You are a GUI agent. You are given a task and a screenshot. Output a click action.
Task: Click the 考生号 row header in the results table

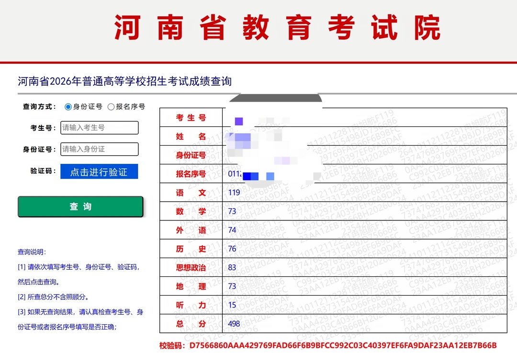(x=191, y=117)
